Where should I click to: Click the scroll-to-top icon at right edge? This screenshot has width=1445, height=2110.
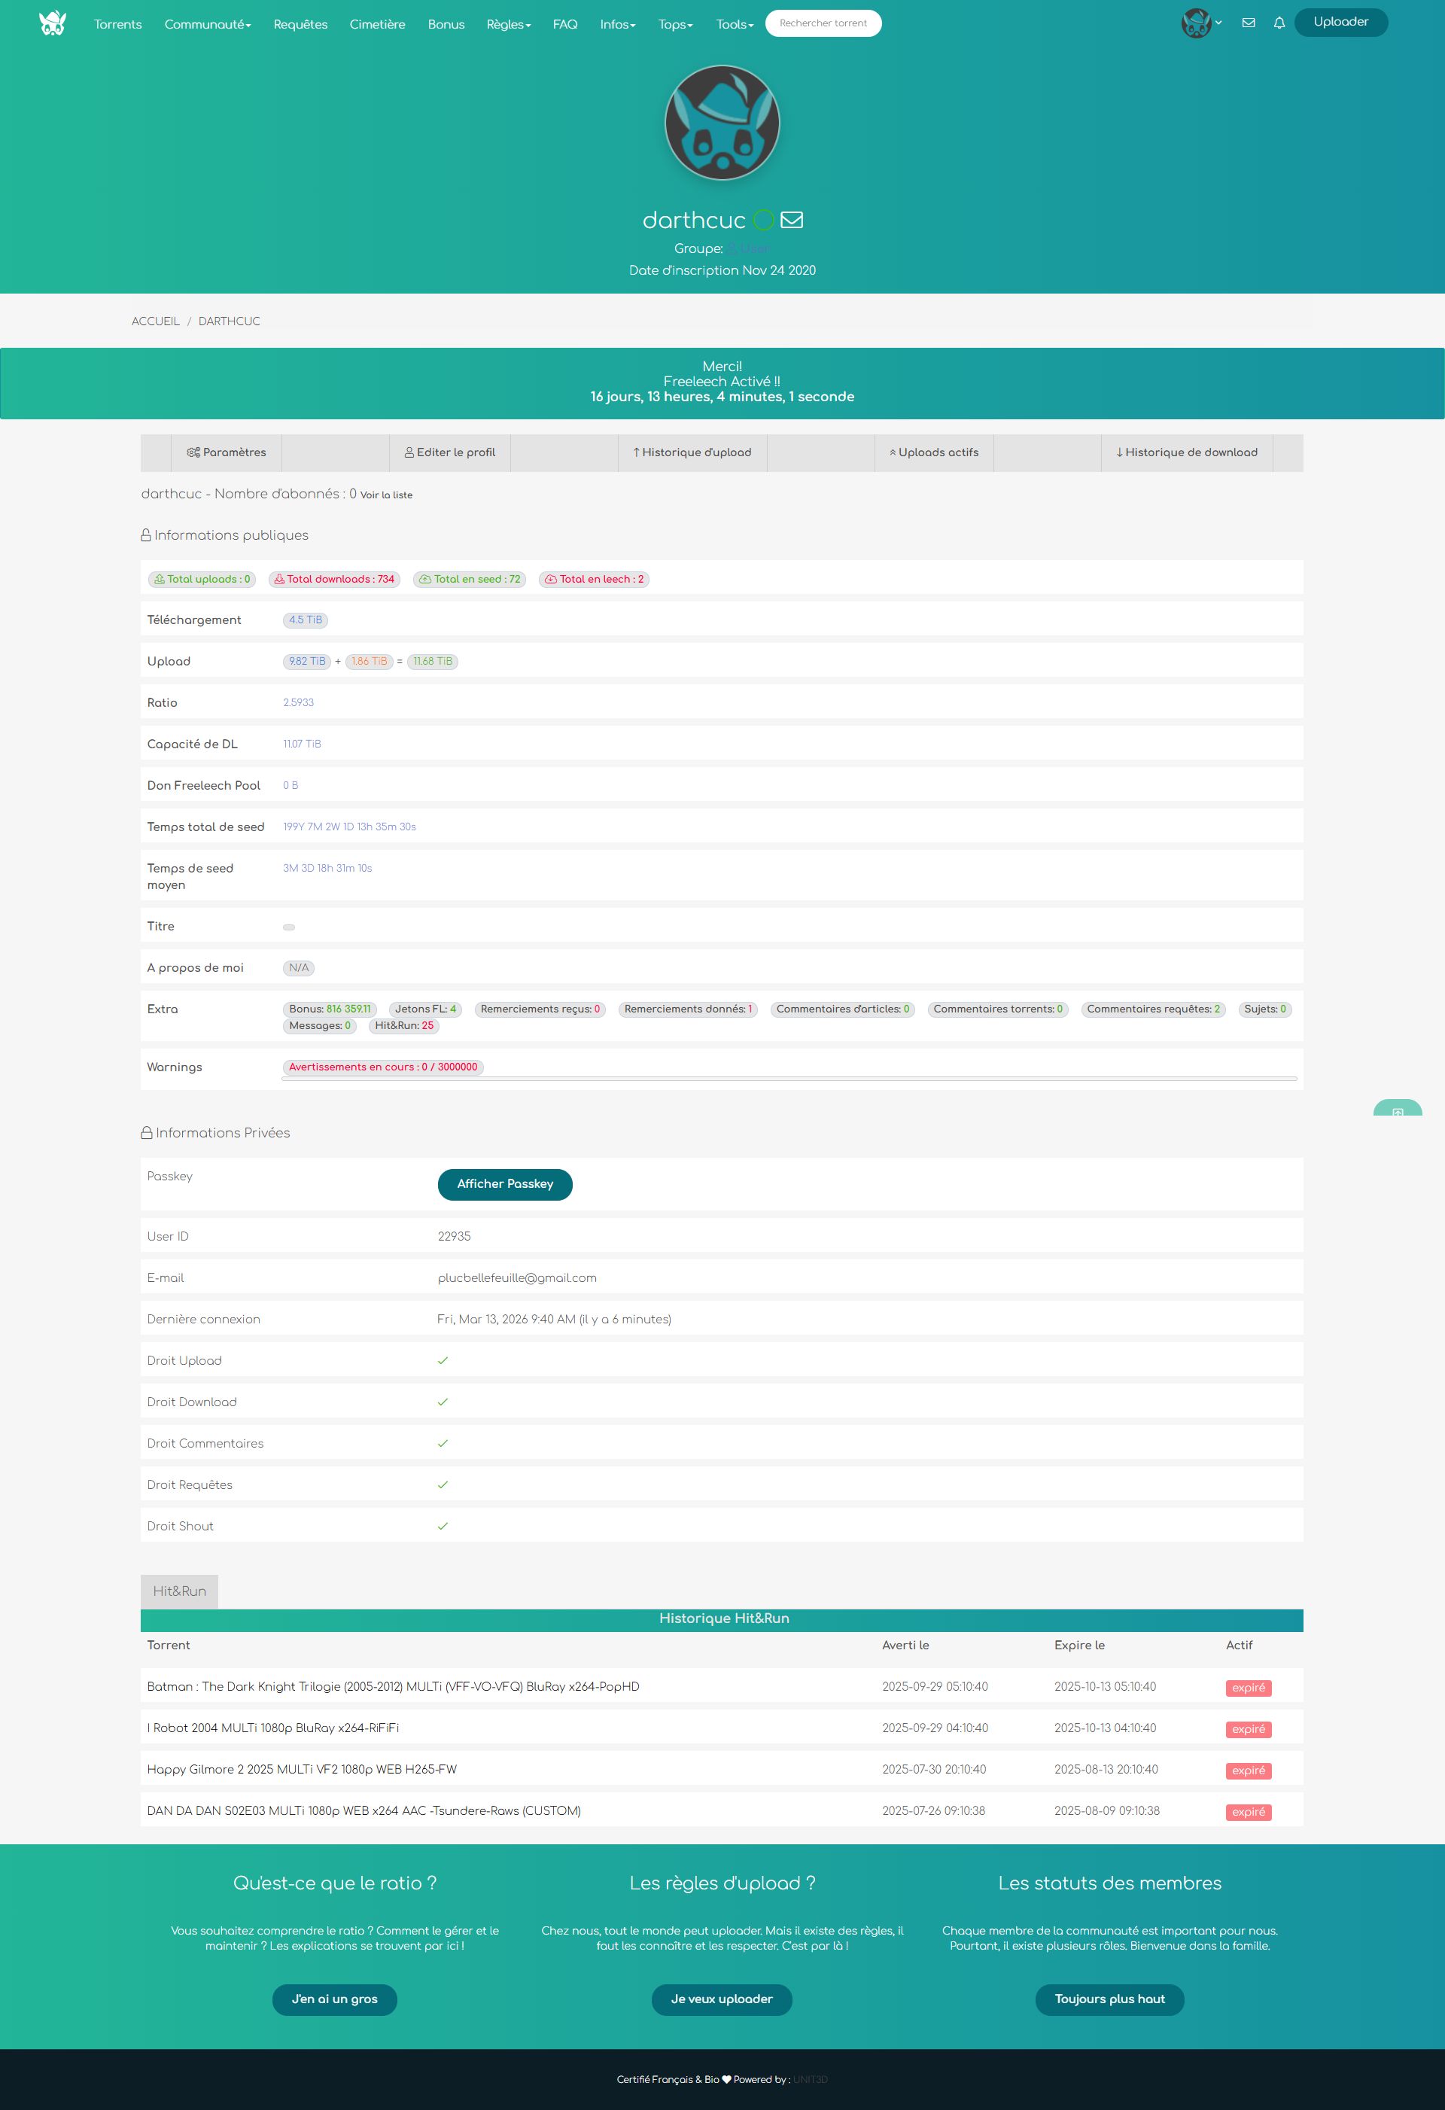tap(1397, 1110)
